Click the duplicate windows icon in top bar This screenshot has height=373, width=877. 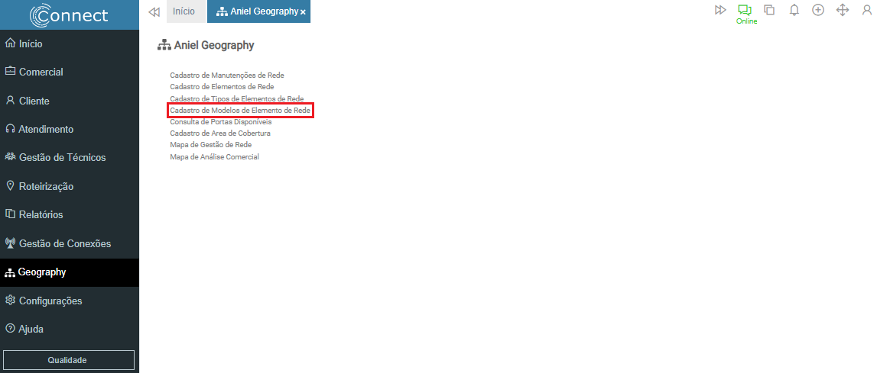pos(770,10)
